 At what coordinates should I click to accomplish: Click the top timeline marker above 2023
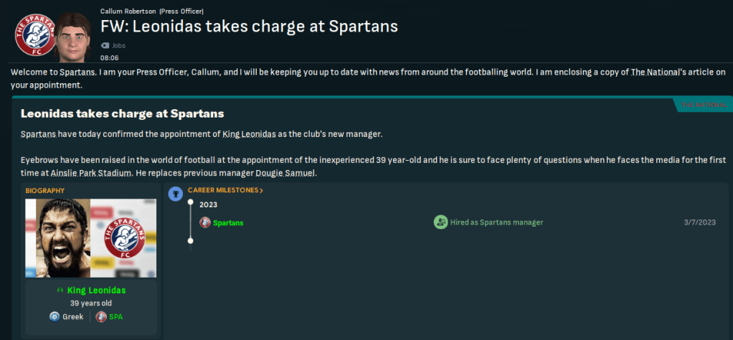[x=190, y=204]
